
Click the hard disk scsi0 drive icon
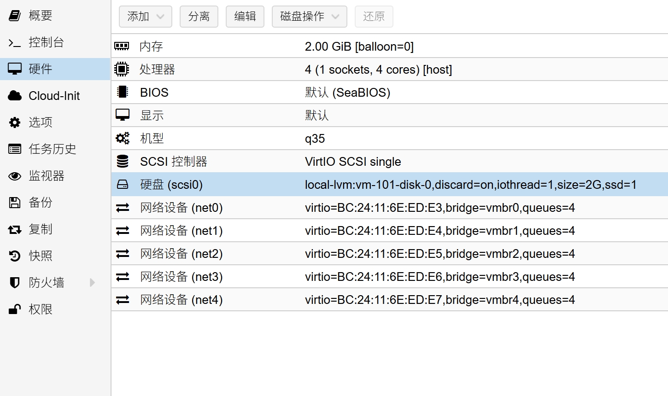point(123,185)
